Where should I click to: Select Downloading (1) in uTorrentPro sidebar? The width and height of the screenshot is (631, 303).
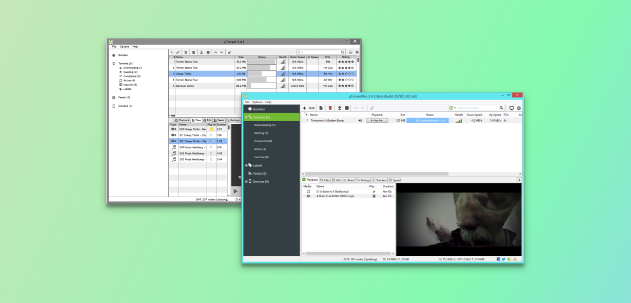point(265,125)
